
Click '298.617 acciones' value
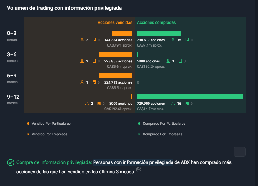coord(151,40)
